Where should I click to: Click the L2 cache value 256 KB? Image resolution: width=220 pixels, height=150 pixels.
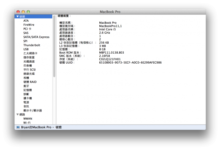click(104, 43)
